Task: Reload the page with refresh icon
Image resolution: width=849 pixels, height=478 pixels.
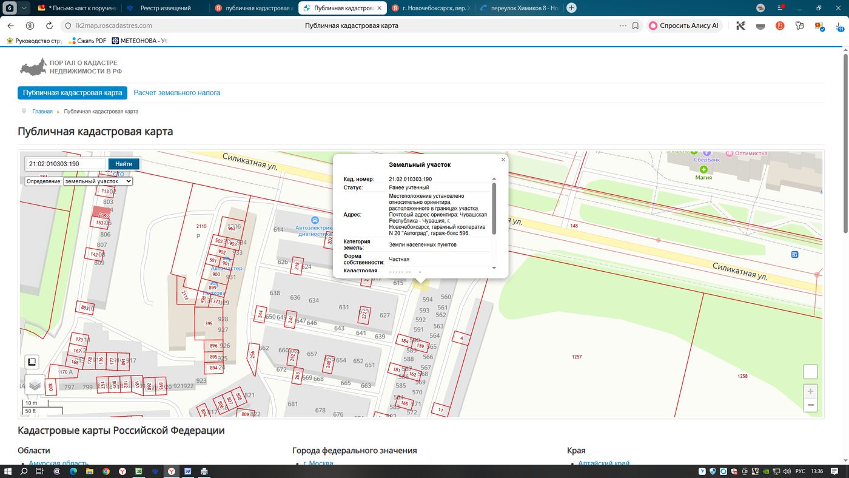Action: (x=50, y=26)
